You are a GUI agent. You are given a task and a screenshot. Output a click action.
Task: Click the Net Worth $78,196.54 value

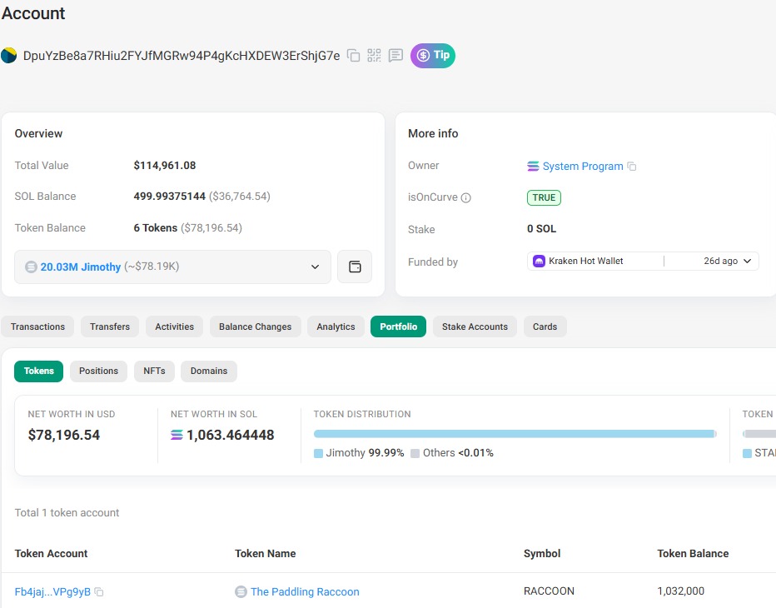[x=64, y=435]
